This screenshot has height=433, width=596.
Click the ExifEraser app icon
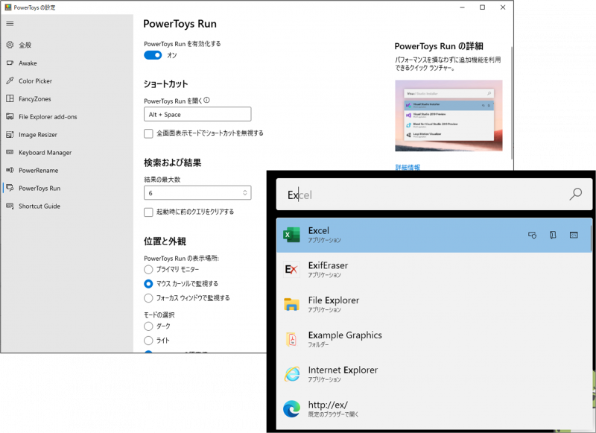point(291,270)
